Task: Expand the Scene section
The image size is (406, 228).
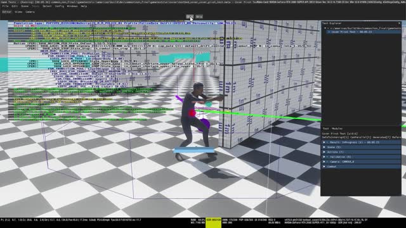Action: point(324,147)
